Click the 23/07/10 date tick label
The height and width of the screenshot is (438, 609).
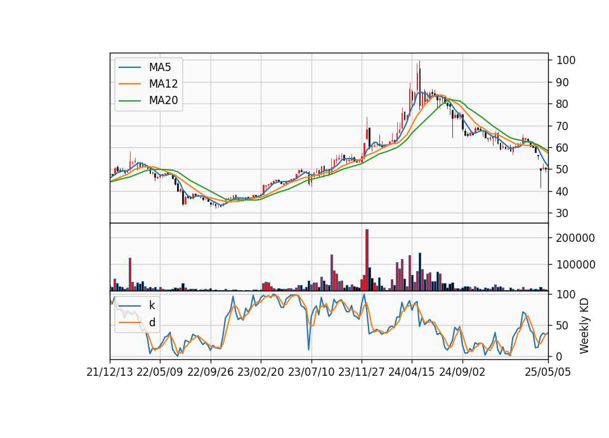point(311,372)
